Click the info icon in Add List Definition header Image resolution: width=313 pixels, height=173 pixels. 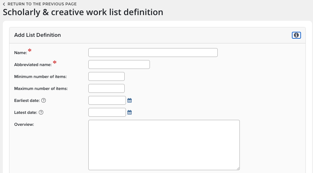296,35
